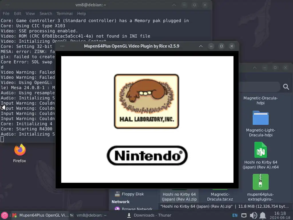Switch to vm8@debian terminal taskbar entry
The width and height of the screenshot is (293, 220).
[88, 215]
